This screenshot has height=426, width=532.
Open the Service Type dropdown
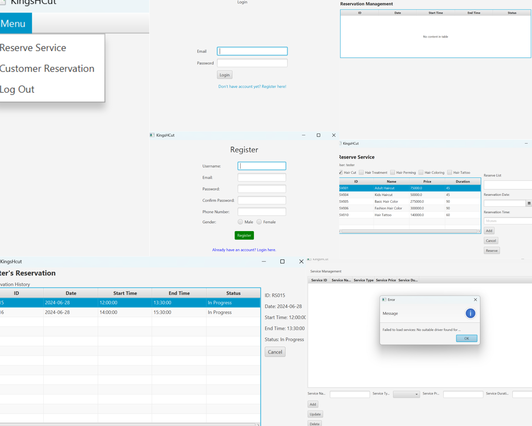(406, 394)
